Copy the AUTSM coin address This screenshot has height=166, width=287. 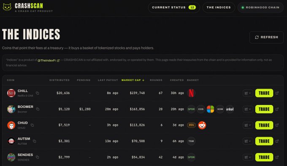[35, 141]
